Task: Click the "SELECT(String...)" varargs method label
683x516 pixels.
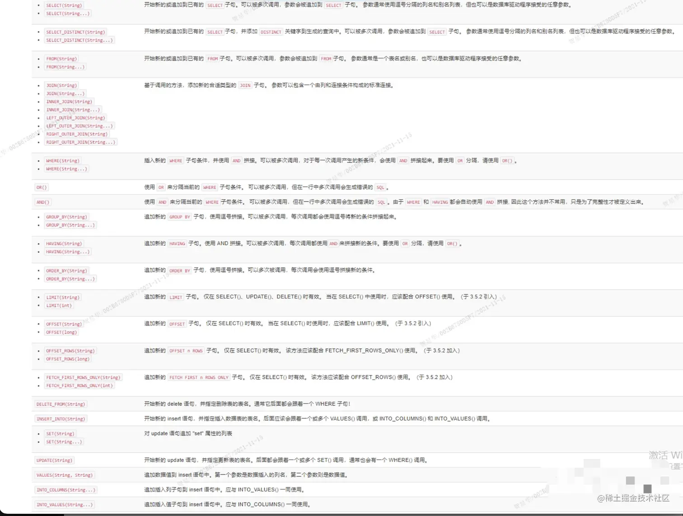Action: point(68,14)
